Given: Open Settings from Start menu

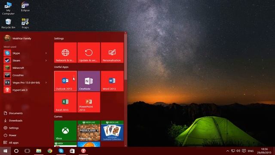Looking at the screenshot, I should click(x=11, y=128).
